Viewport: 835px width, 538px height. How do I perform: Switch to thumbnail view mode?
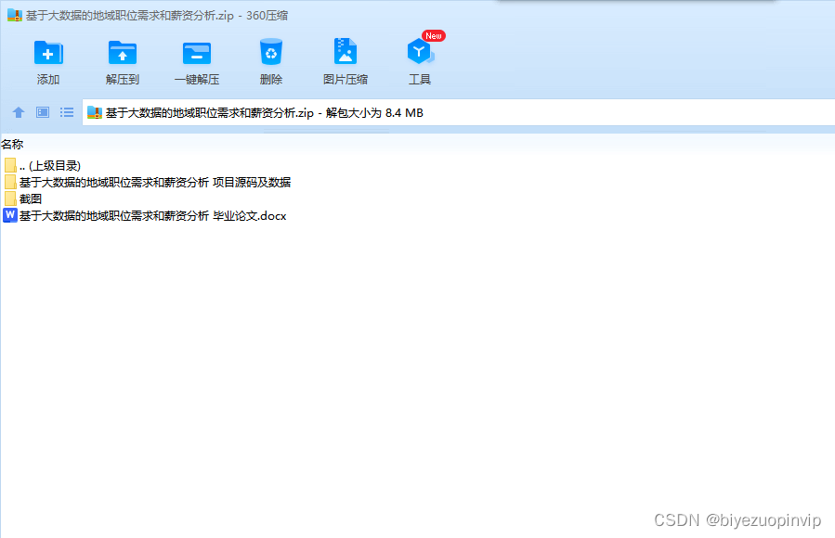point(41,112)
